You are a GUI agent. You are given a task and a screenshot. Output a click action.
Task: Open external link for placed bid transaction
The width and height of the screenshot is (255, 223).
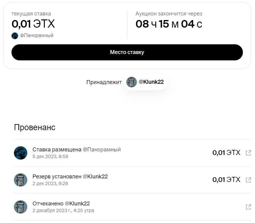pyautogui.click(x=248, y=153)
